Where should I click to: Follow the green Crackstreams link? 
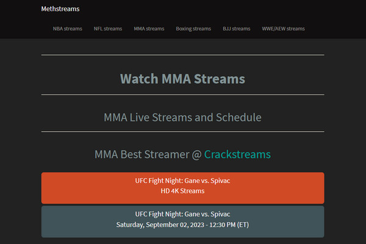[x=237, y=154]
